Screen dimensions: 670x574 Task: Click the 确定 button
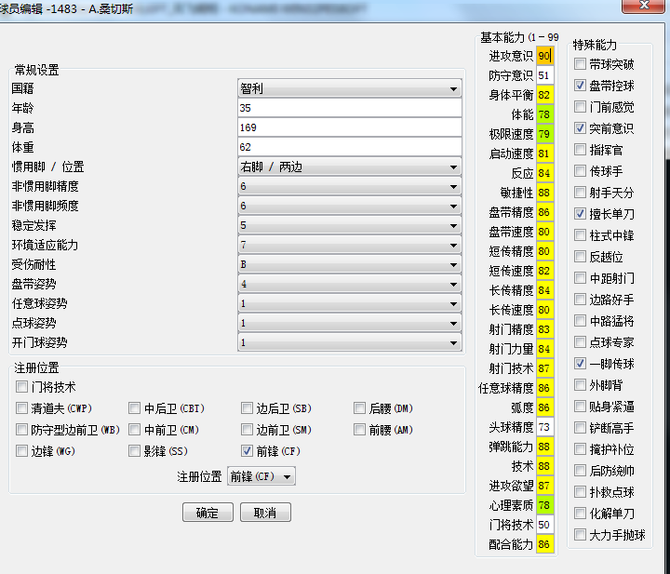pyautogui.click(x=208, y=513)
